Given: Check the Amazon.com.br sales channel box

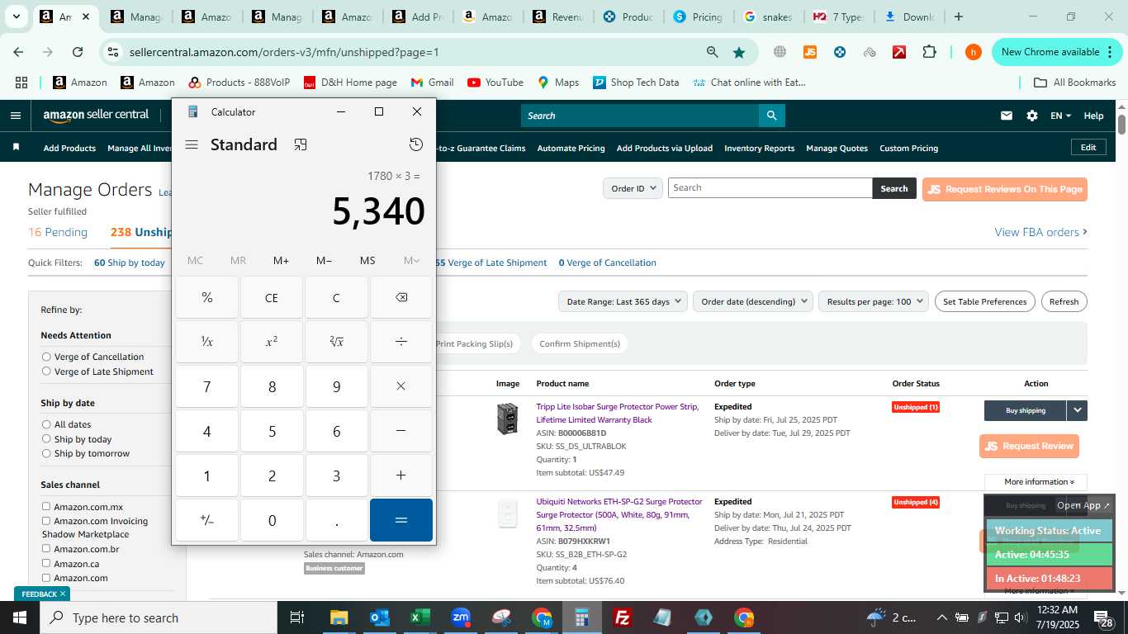Looking at the screenshot, I should point(46,549).
